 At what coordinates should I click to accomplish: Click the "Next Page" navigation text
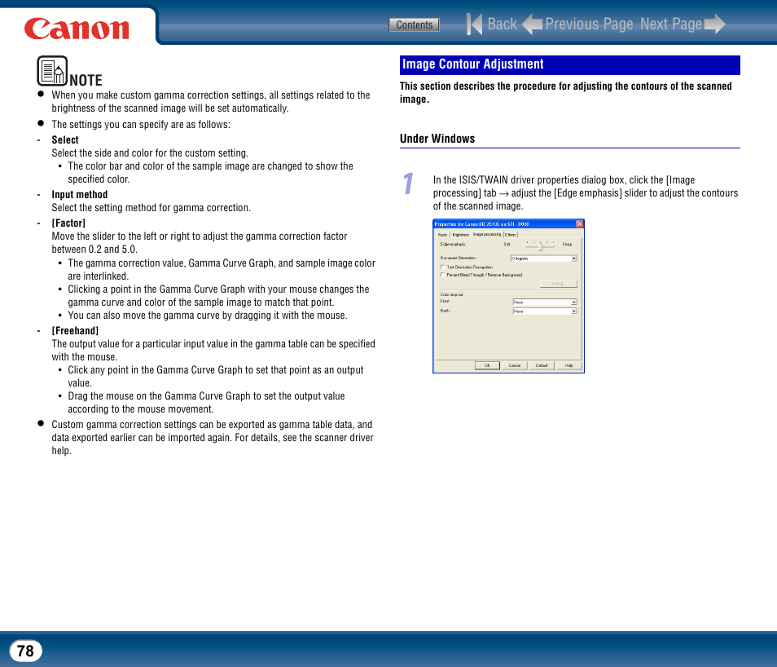[671, 24]
